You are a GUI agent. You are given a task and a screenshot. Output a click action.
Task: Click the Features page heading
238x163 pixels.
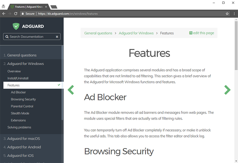coord(149,53)
